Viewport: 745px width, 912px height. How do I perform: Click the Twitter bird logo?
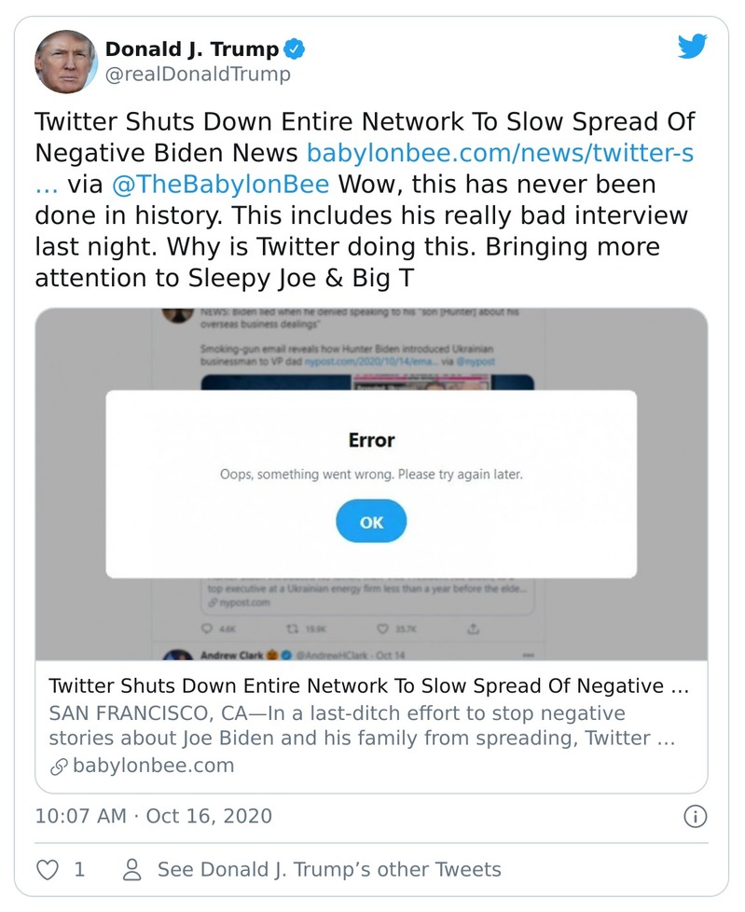tap(692, 47)
